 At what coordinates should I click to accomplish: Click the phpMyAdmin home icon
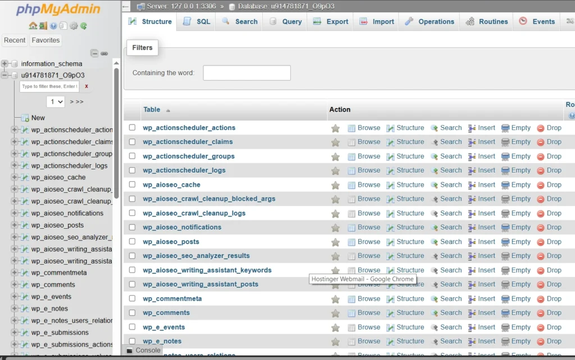coord(33,26)
